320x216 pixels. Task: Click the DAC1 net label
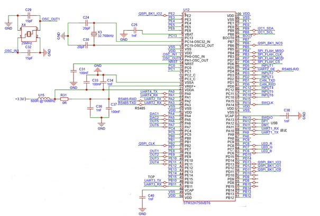pyautogui.click(x=154, y=114)
